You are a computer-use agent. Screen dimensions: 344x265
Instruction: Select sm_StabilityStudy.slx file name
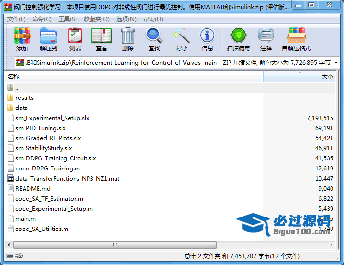pos(44,148)
